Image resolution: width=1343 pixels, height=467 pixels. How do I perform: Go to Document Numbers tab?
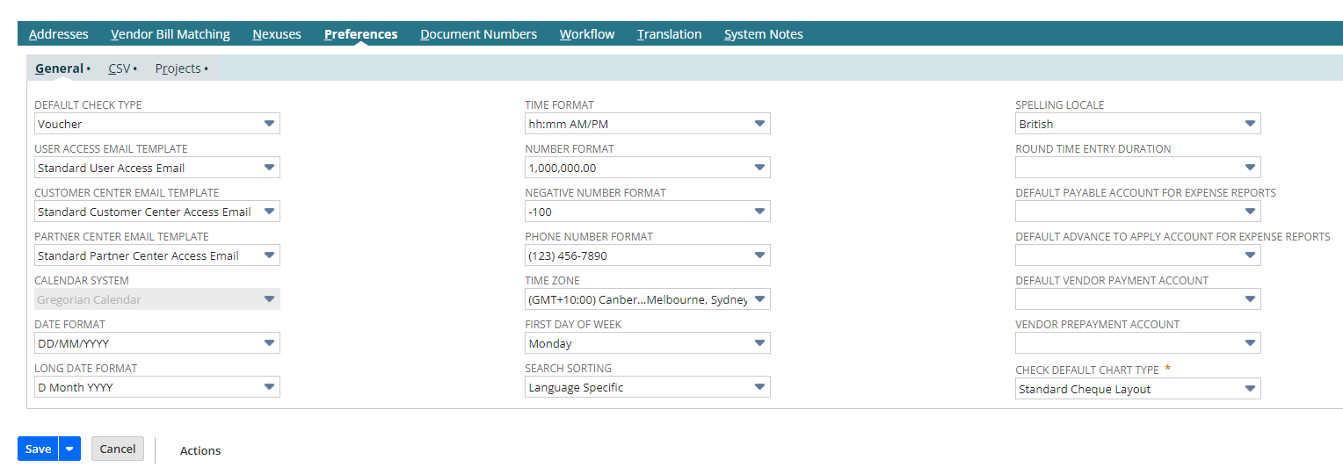click(x=478, y=34)
